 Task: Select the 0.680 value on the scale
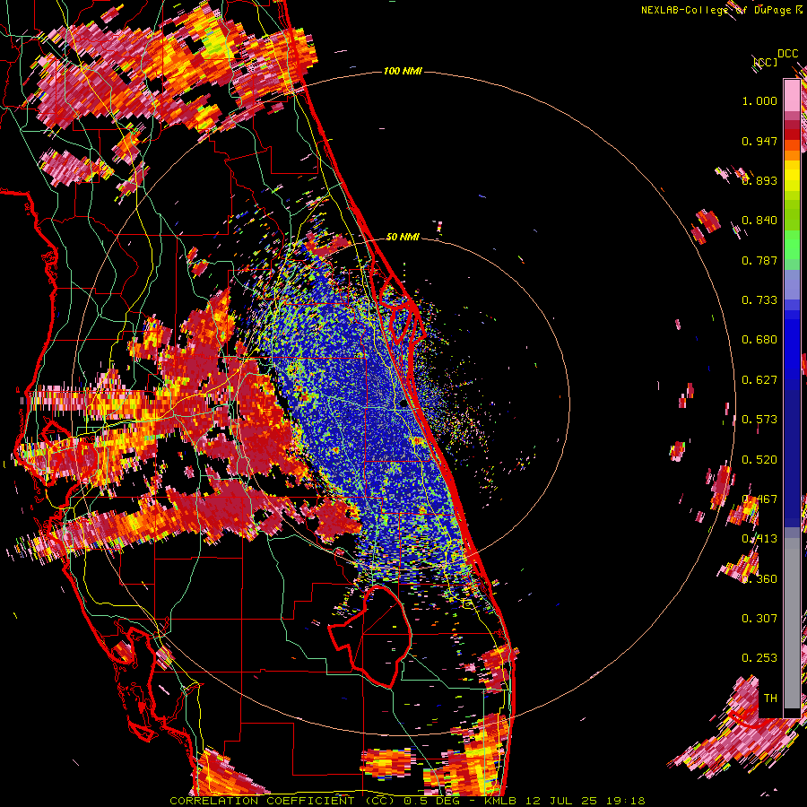[x=759, y=340]
